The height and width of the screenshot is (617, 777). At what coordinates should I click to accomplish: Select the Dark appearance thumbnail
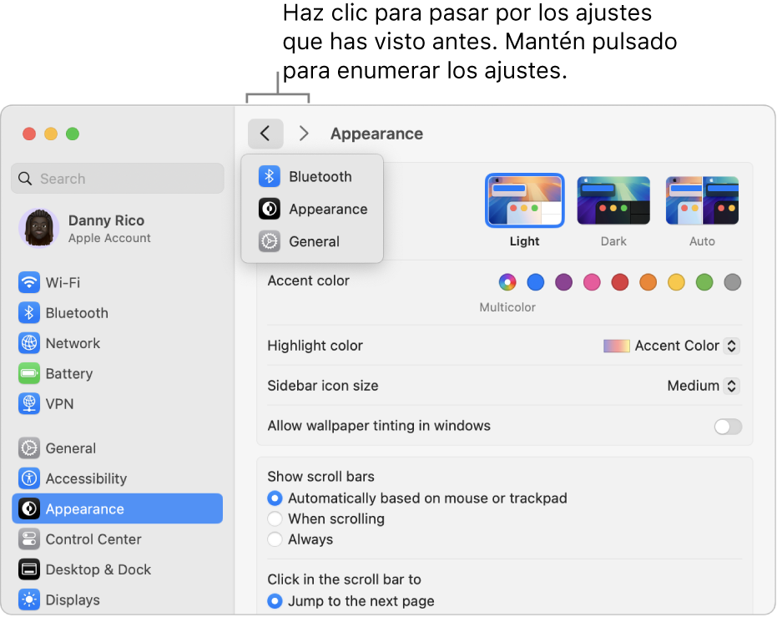point(613,200)
